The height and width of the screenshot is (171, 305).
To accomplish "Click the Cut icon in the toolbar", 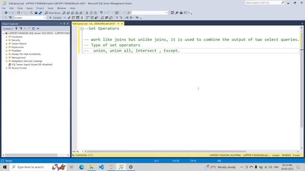I will point(87,13).
